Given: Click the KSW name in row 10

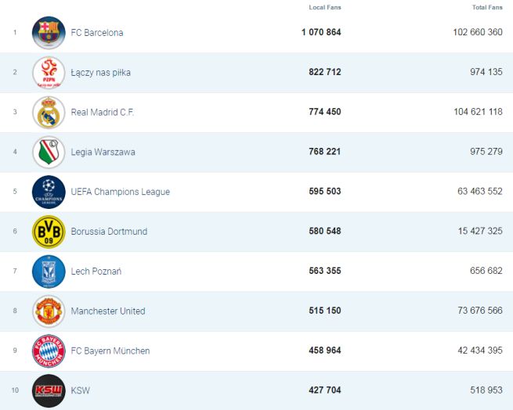Looking at the screenshot, I should tap(79, 391).
